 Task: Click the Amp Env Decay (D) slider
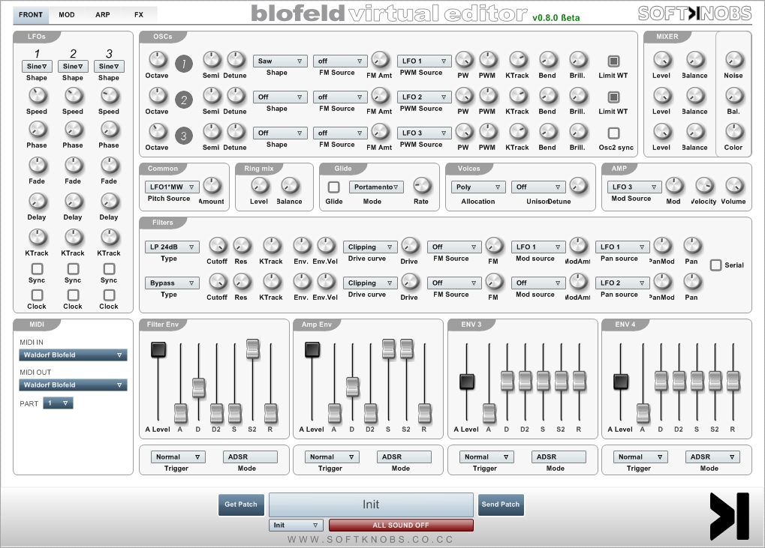pyautogui.click(x=352, y=387)
